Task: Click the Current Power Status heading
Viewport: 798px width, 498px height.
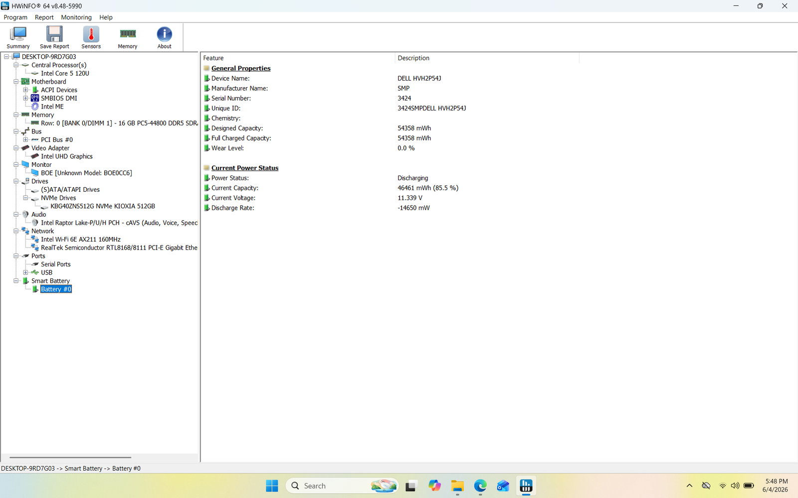Action: point(245,168)
